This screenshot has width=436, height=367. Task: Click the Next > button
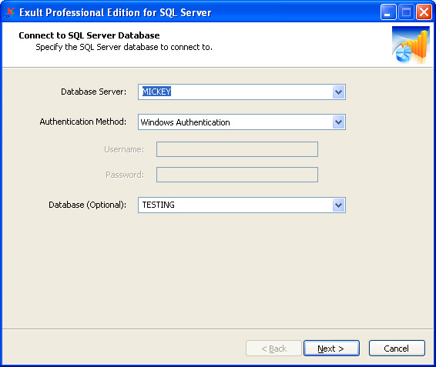click(331, 349)
